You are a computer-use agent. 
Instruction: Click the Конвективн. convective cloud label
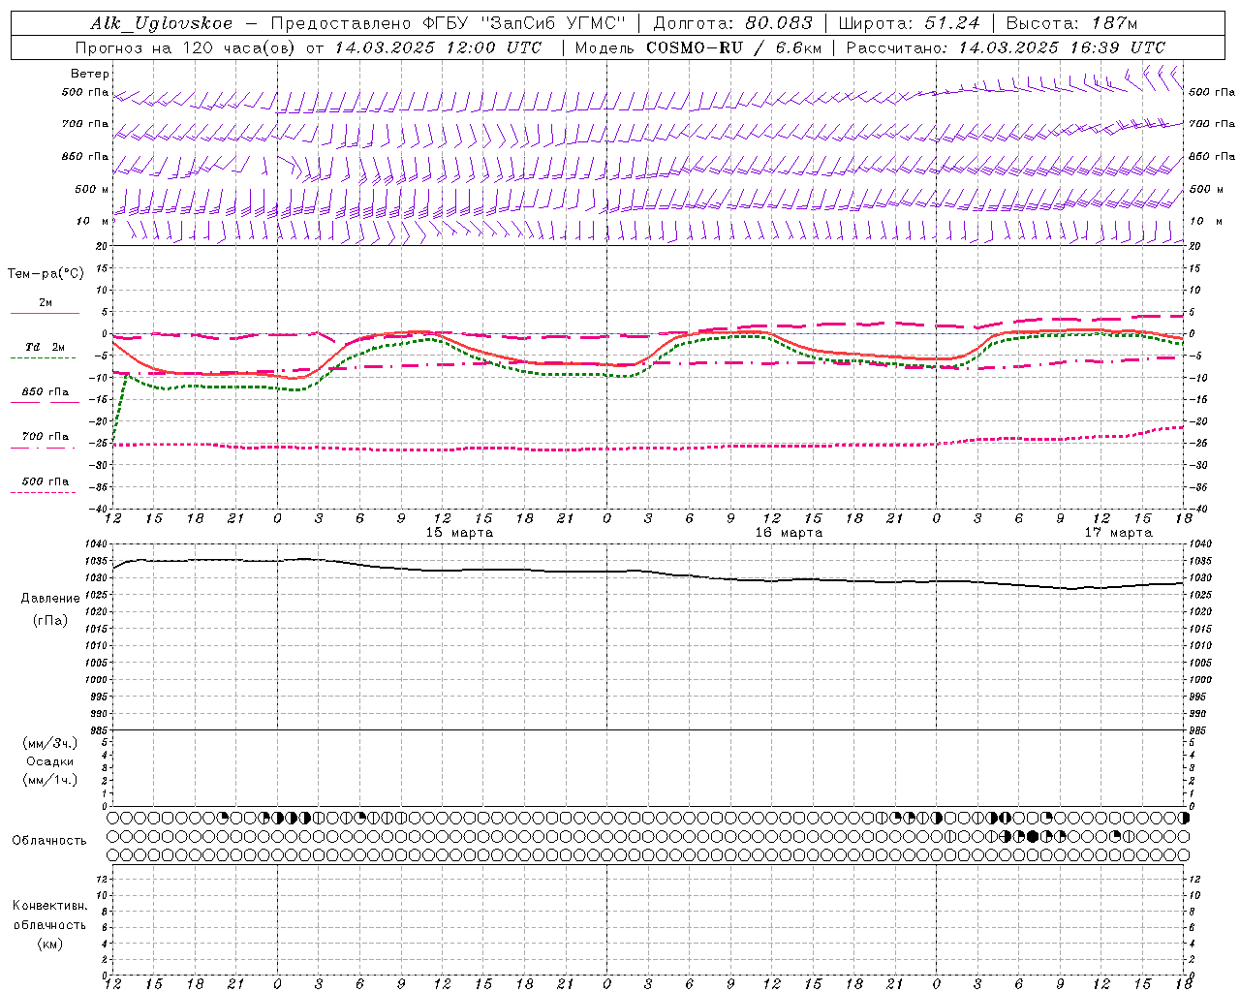point(50,906)
